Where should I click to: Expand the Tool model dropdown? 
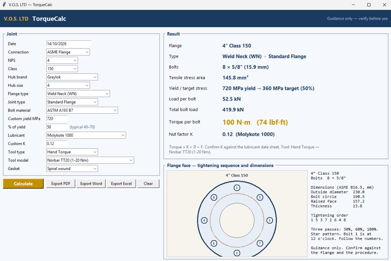[x=90, y=160]
